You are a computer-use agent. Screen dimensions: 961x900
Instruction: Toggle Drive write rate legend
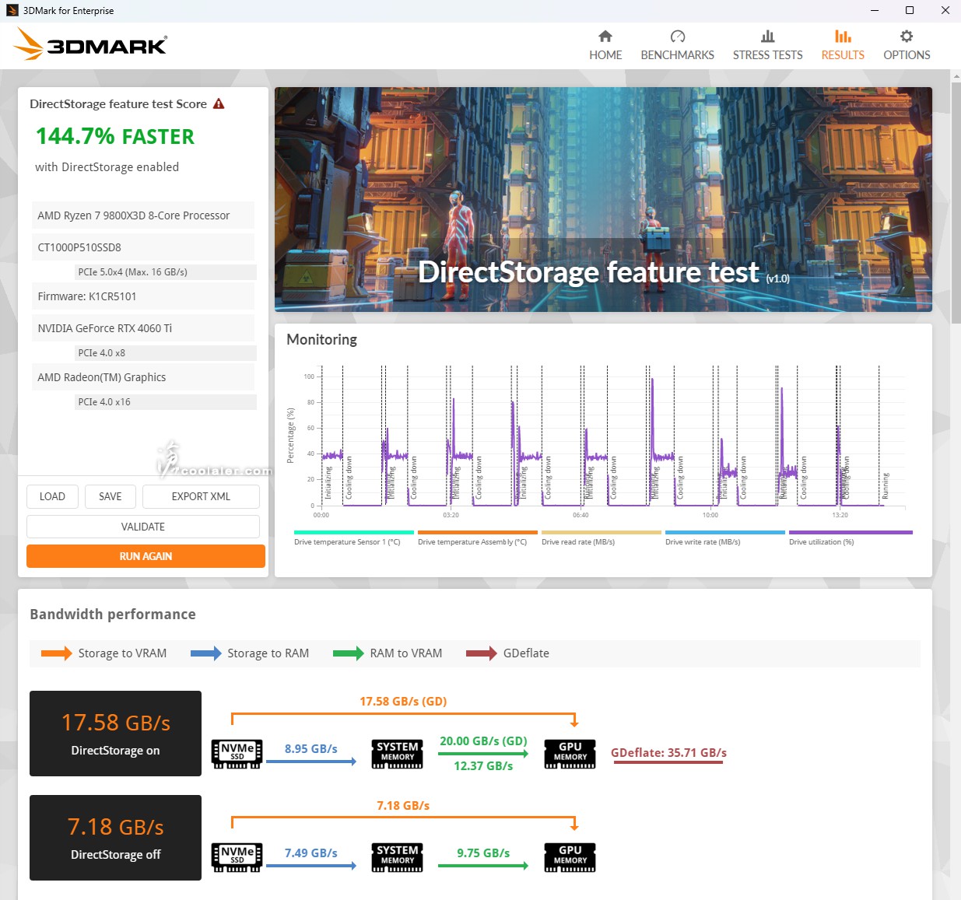pos(724,538)
